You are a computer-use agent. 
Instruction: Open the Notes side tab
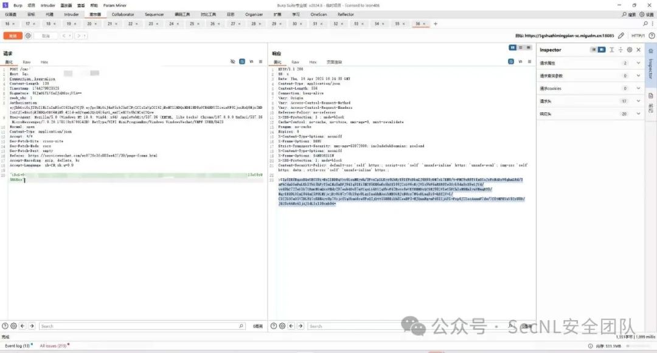click(651, 103)
